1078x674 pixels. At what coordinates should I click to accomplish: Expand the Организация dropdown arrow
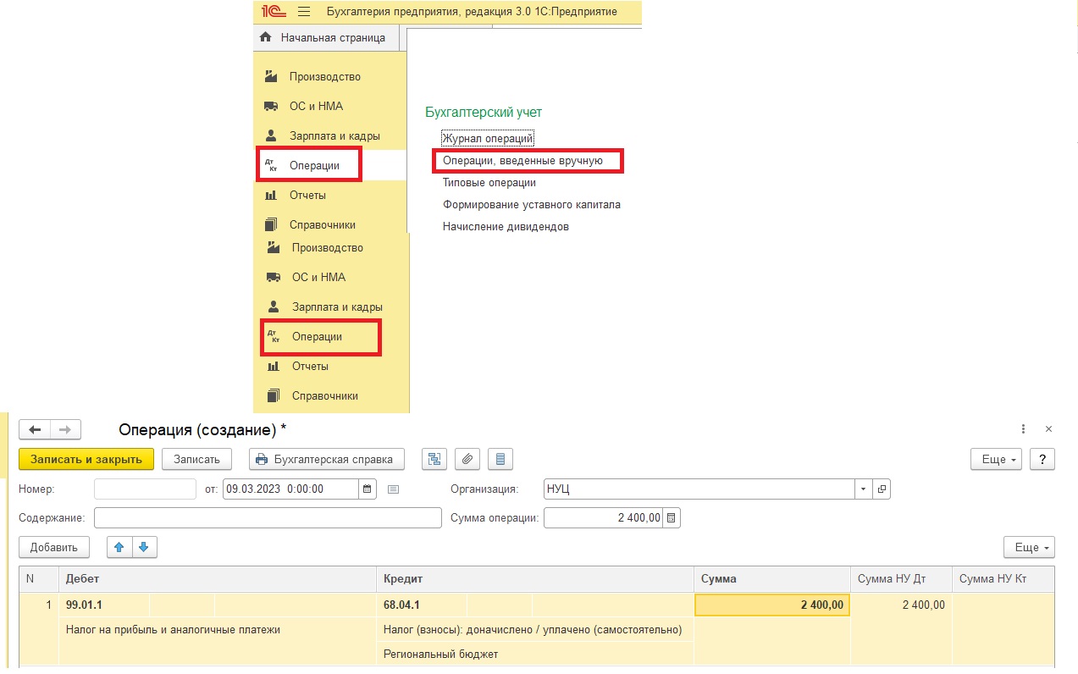(x=864, y=489)
